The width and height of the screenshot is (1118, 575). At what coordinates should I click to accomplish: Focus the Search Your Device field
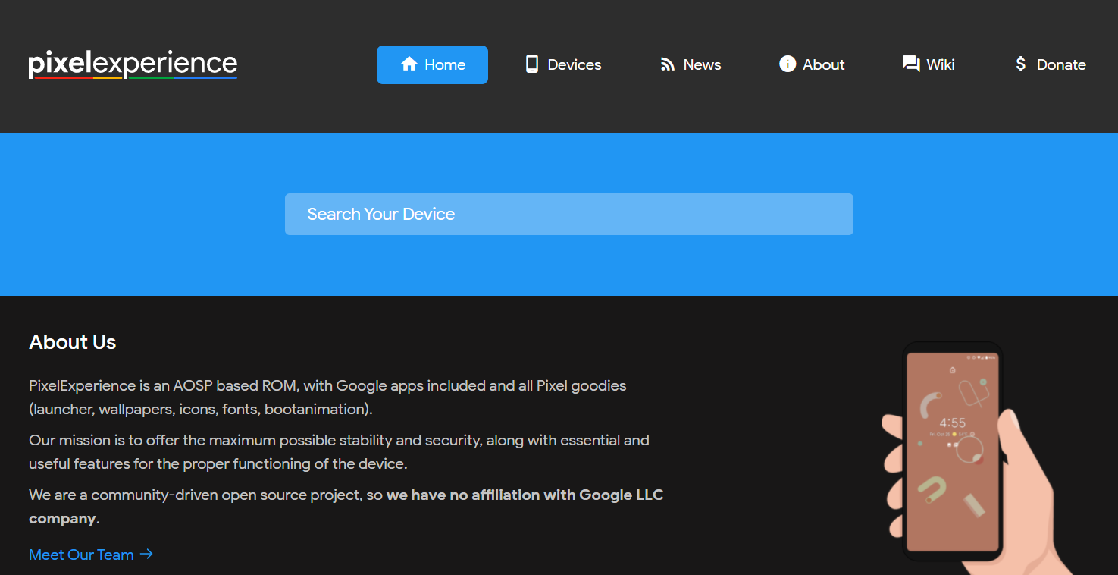click(568, 214)
